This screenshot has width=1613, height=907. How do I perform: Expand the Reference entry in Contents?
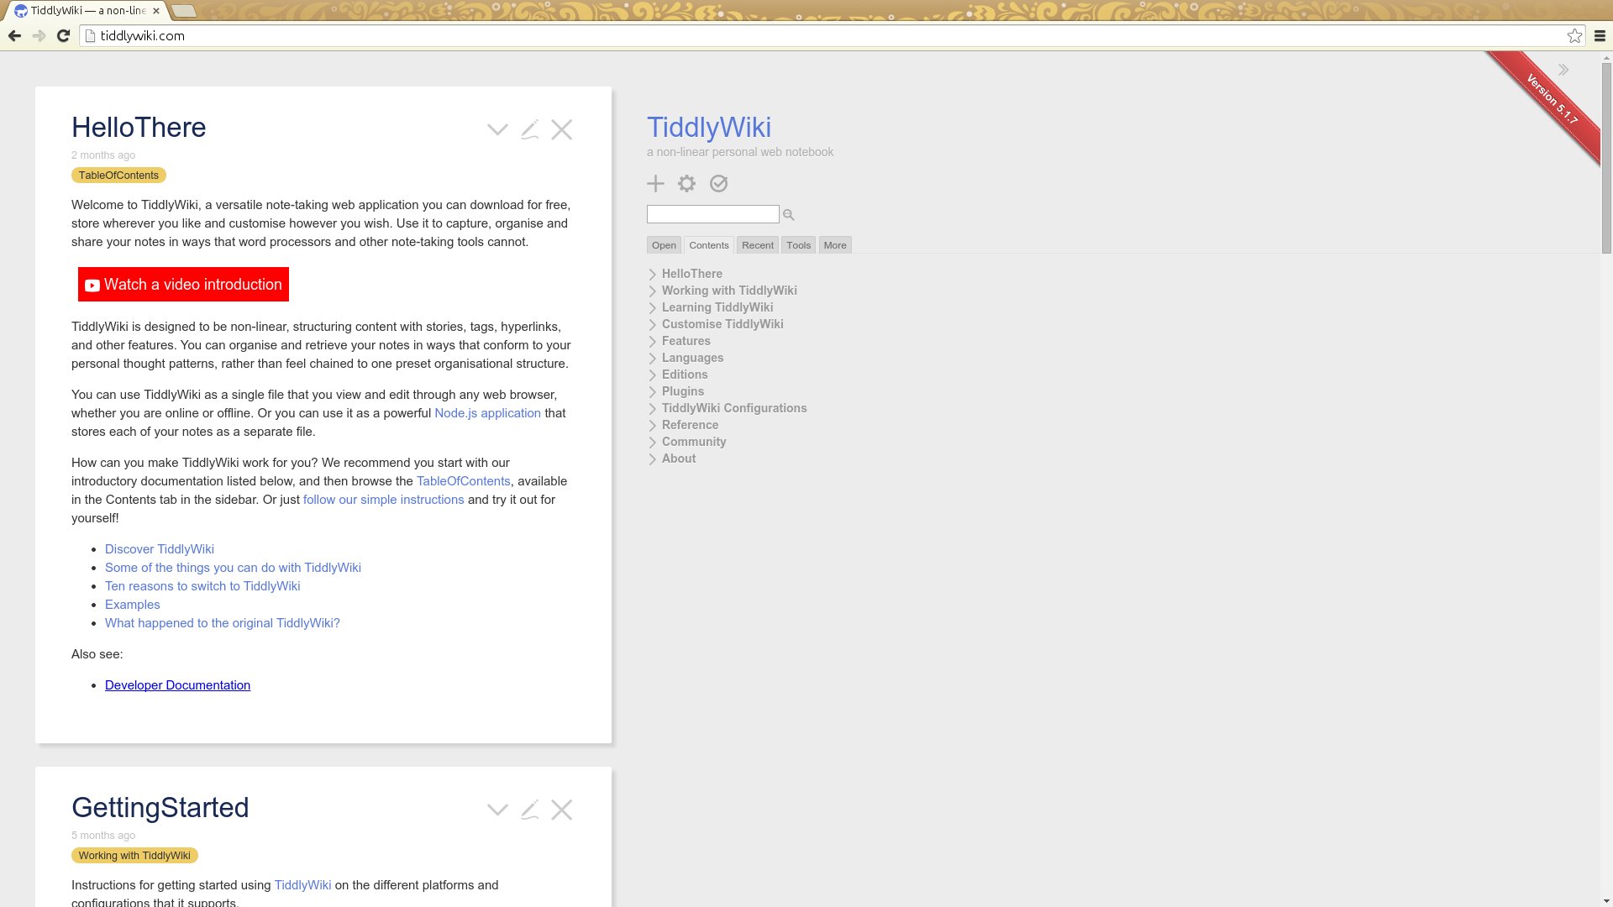[x=653, y=426]
